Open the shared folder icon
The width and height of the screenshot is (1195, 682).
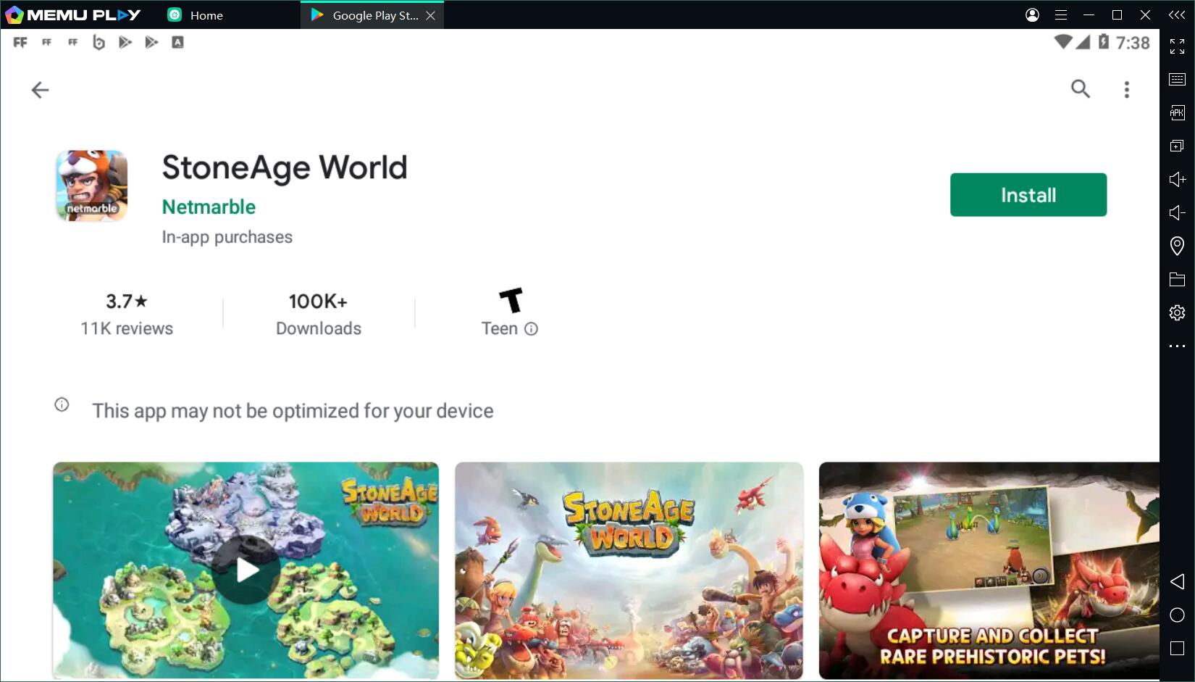[x=1177, y=279]
